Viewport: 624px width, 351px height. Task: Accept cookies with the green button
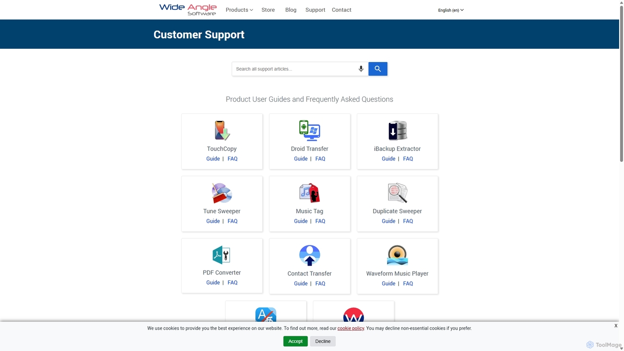coord(295,341)
